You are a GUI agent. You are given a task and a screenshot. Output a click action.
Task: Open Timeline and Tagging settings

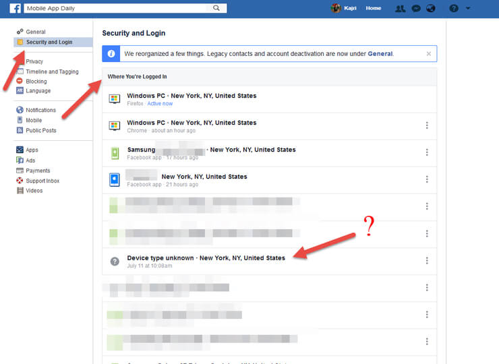coord(52,71)
